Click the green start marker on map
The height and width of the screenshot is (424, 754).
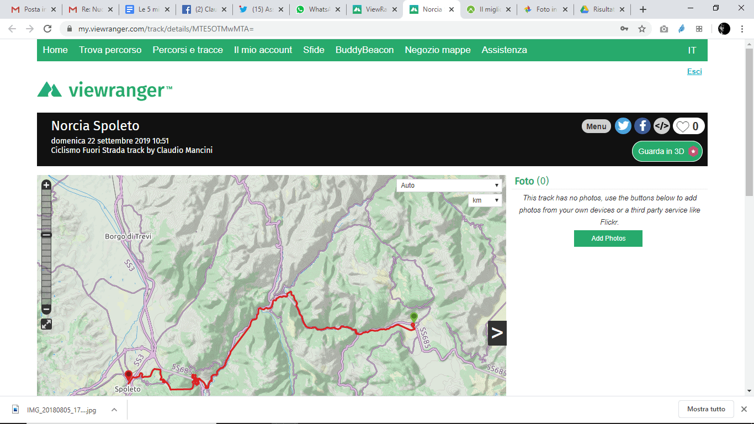pos(414,316)
